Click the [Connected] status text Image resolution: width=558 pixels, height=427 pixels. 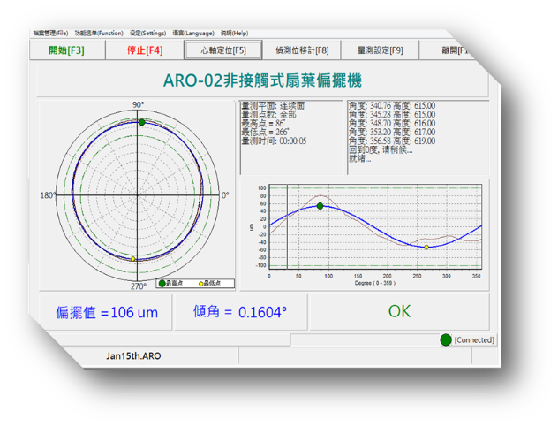(474, 340)
